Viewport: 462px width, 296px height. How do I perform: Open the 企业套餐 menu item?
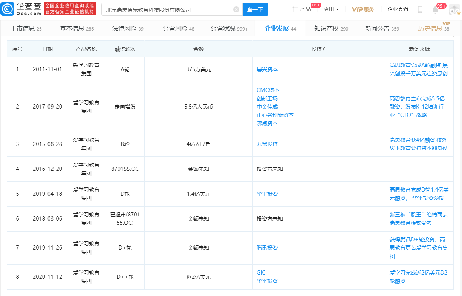pyautogui.click(x=398, y=9)
